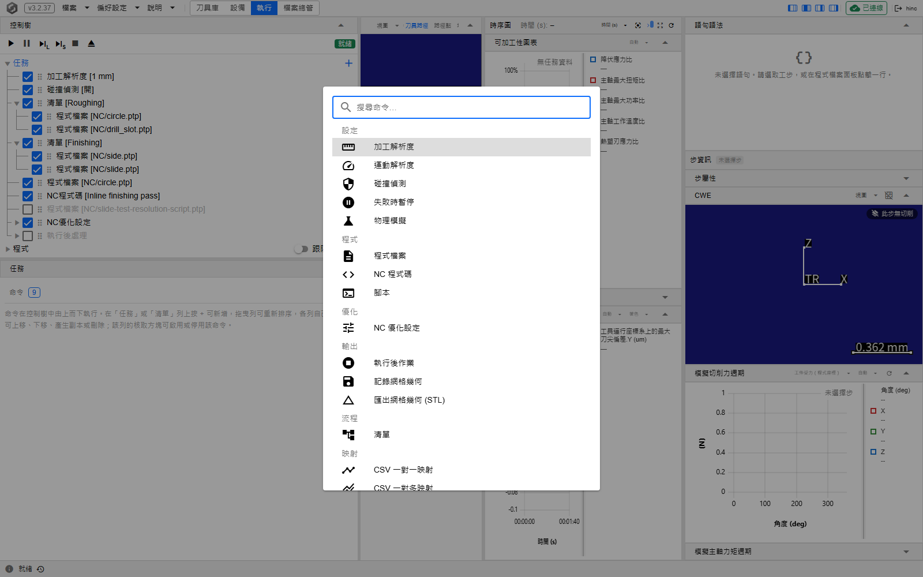Choose 腳本 terminal command
Viewport: 923px width, 577px height.
[x=461, y=293]
